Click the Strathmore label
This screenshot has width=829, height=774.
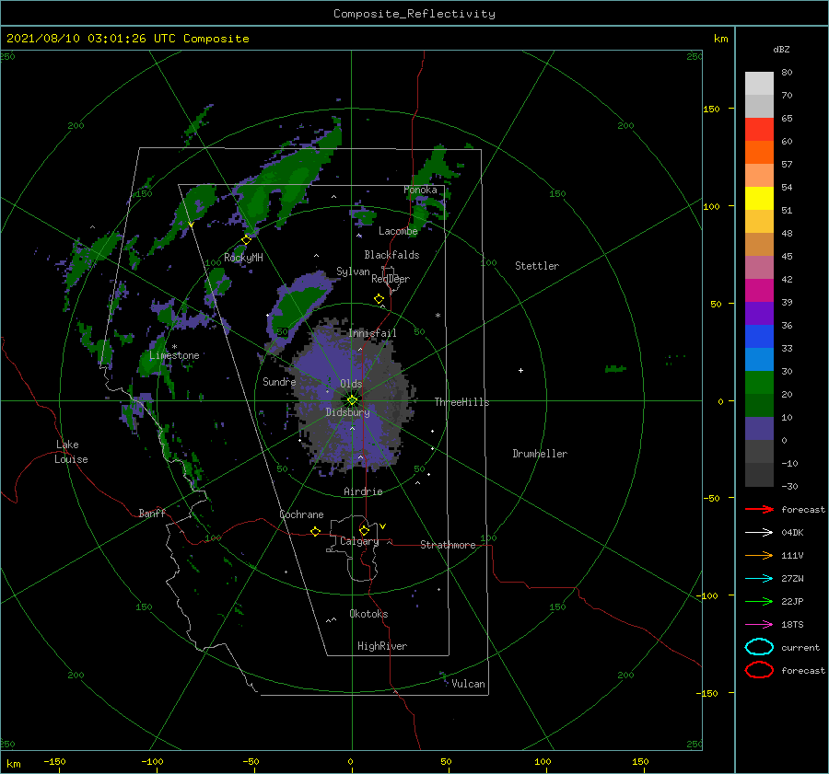pyautogui.click(x=448, y=545)
